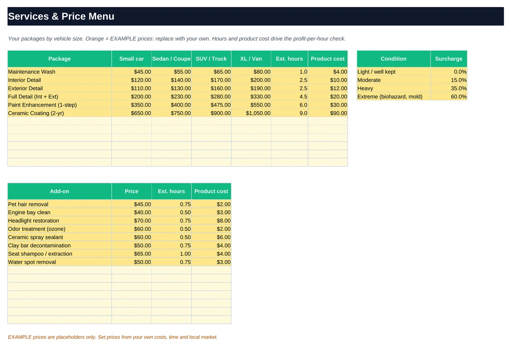Click Full Detail est. hours 4.5

[289, 96]
